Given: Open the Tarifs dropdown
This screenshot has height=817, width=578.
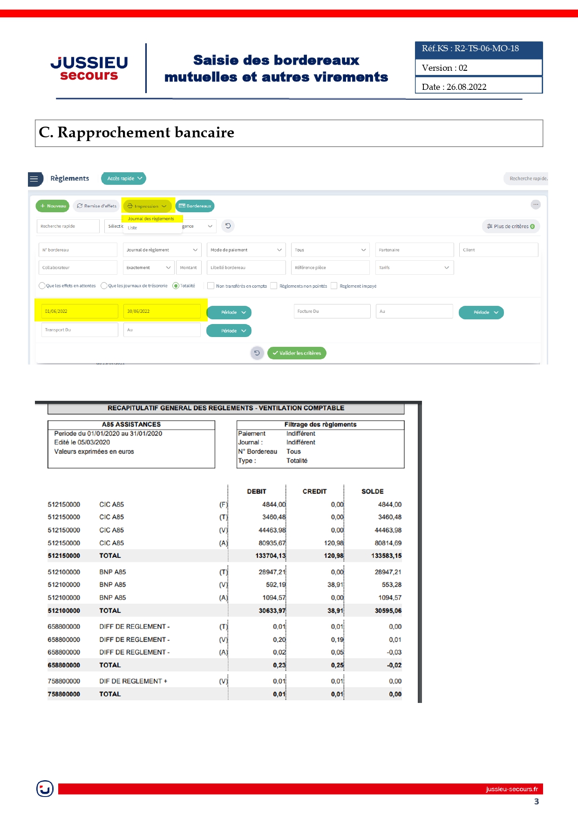Looking at the screenshot, I should (415, 268).
